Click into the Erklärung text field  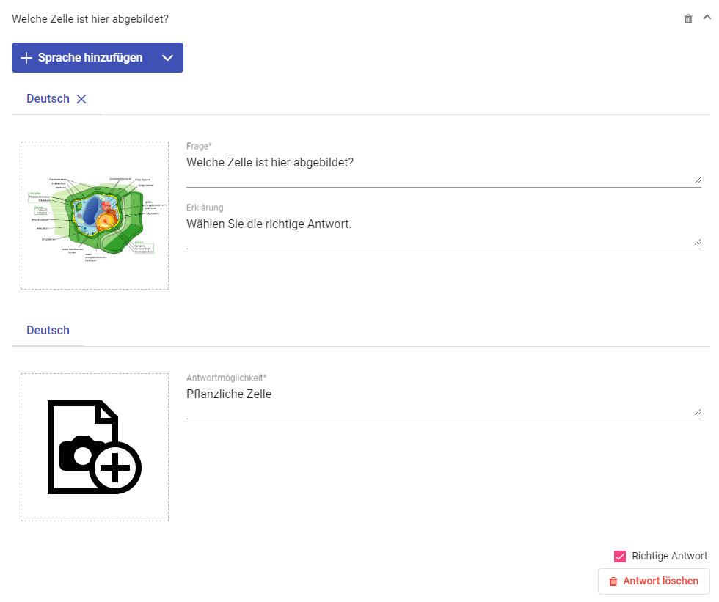pos(440,224)
